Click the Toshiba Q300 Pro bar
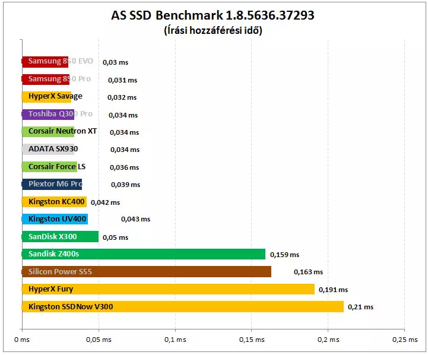This screenshot has width=428, height=355. (x=48, y=115)
